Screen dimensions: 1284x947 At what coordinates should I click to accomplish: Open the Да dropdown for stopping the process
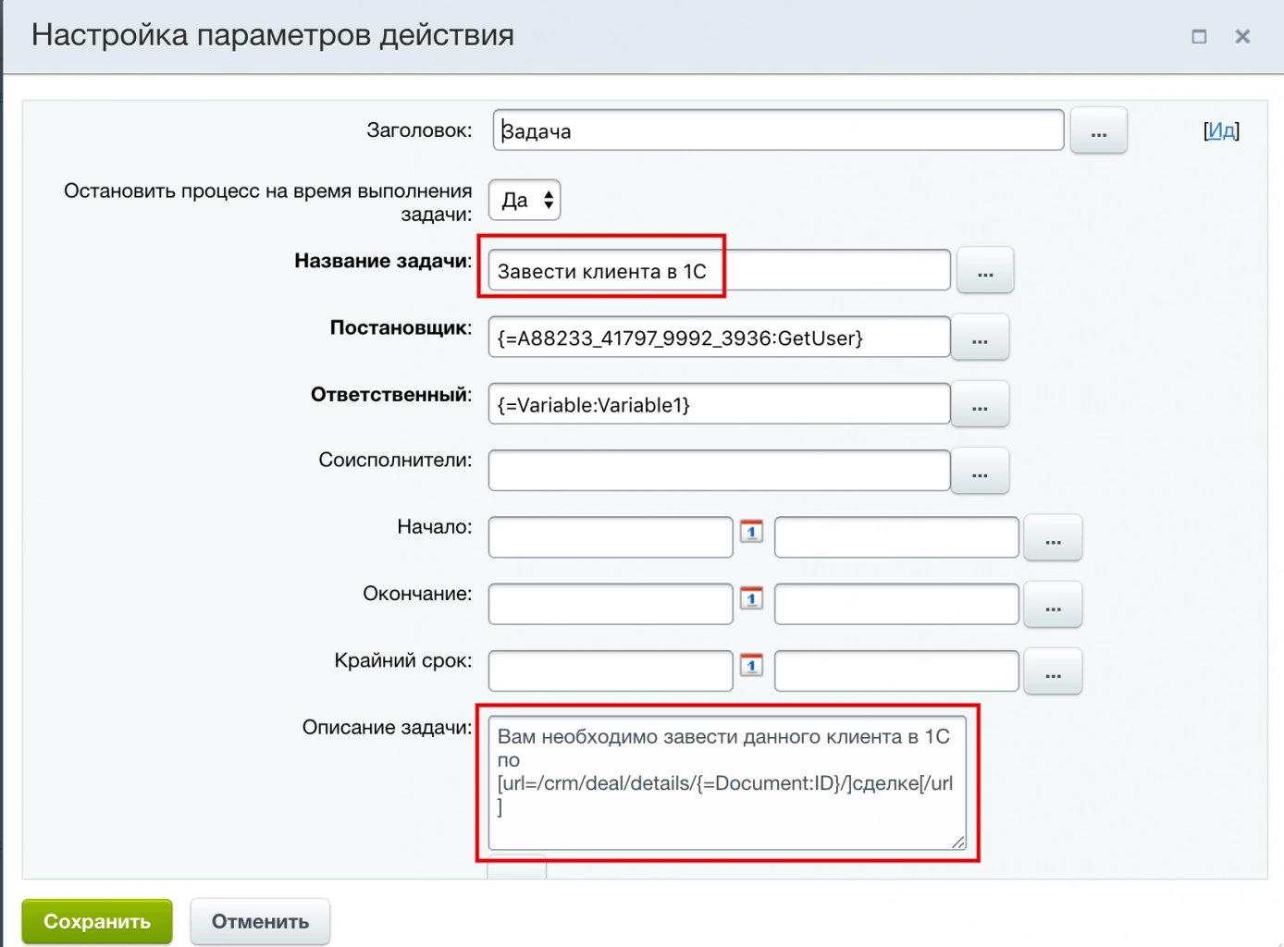click(524, 200)
